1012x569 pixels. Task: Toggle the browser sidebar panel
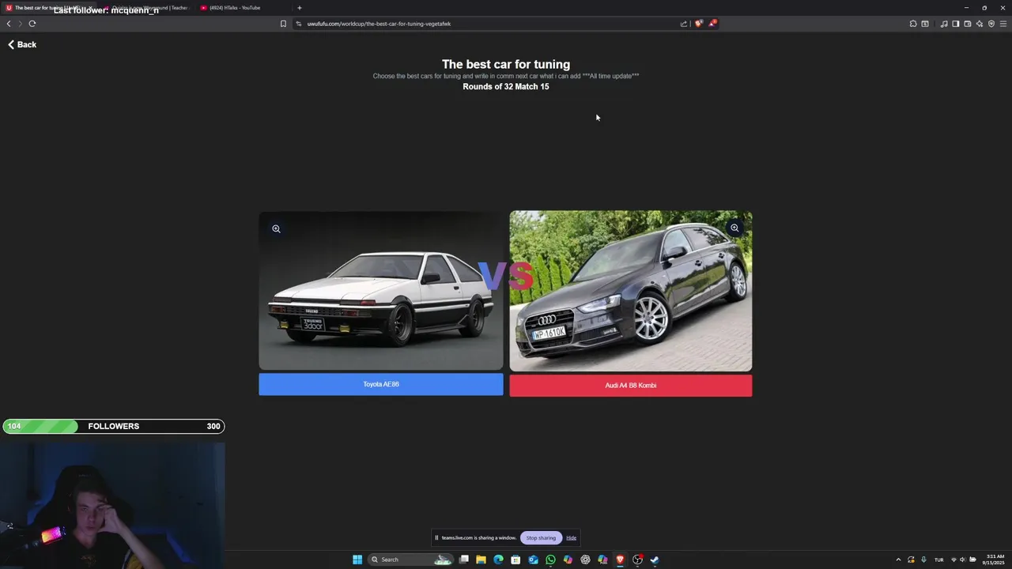click(x=956, y=24)
